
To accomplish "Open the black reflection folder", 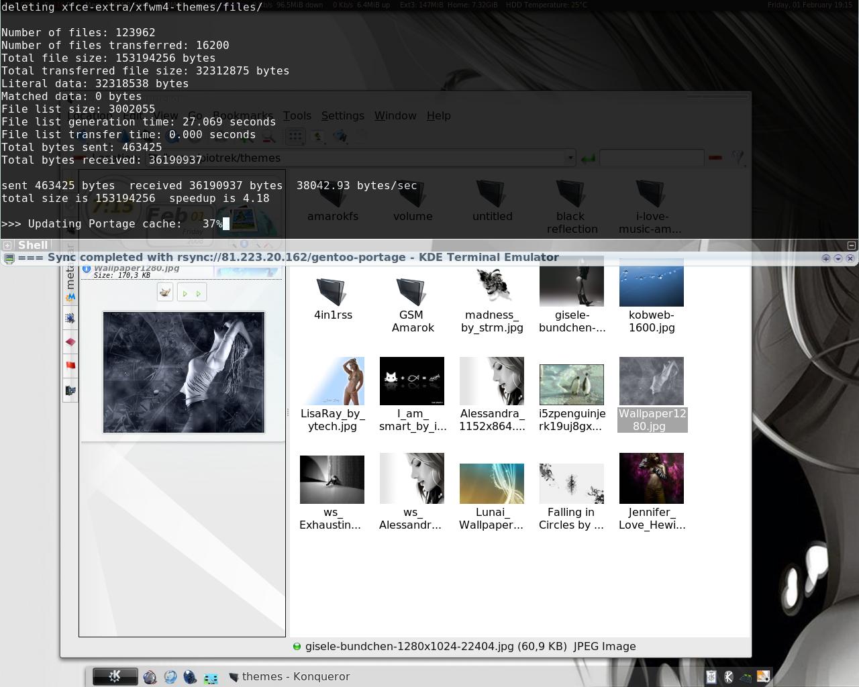I will pos(572,207).
